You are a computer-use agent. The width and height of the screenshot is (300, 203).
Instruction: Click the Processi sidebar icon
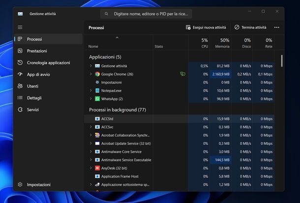coord(20,39)
